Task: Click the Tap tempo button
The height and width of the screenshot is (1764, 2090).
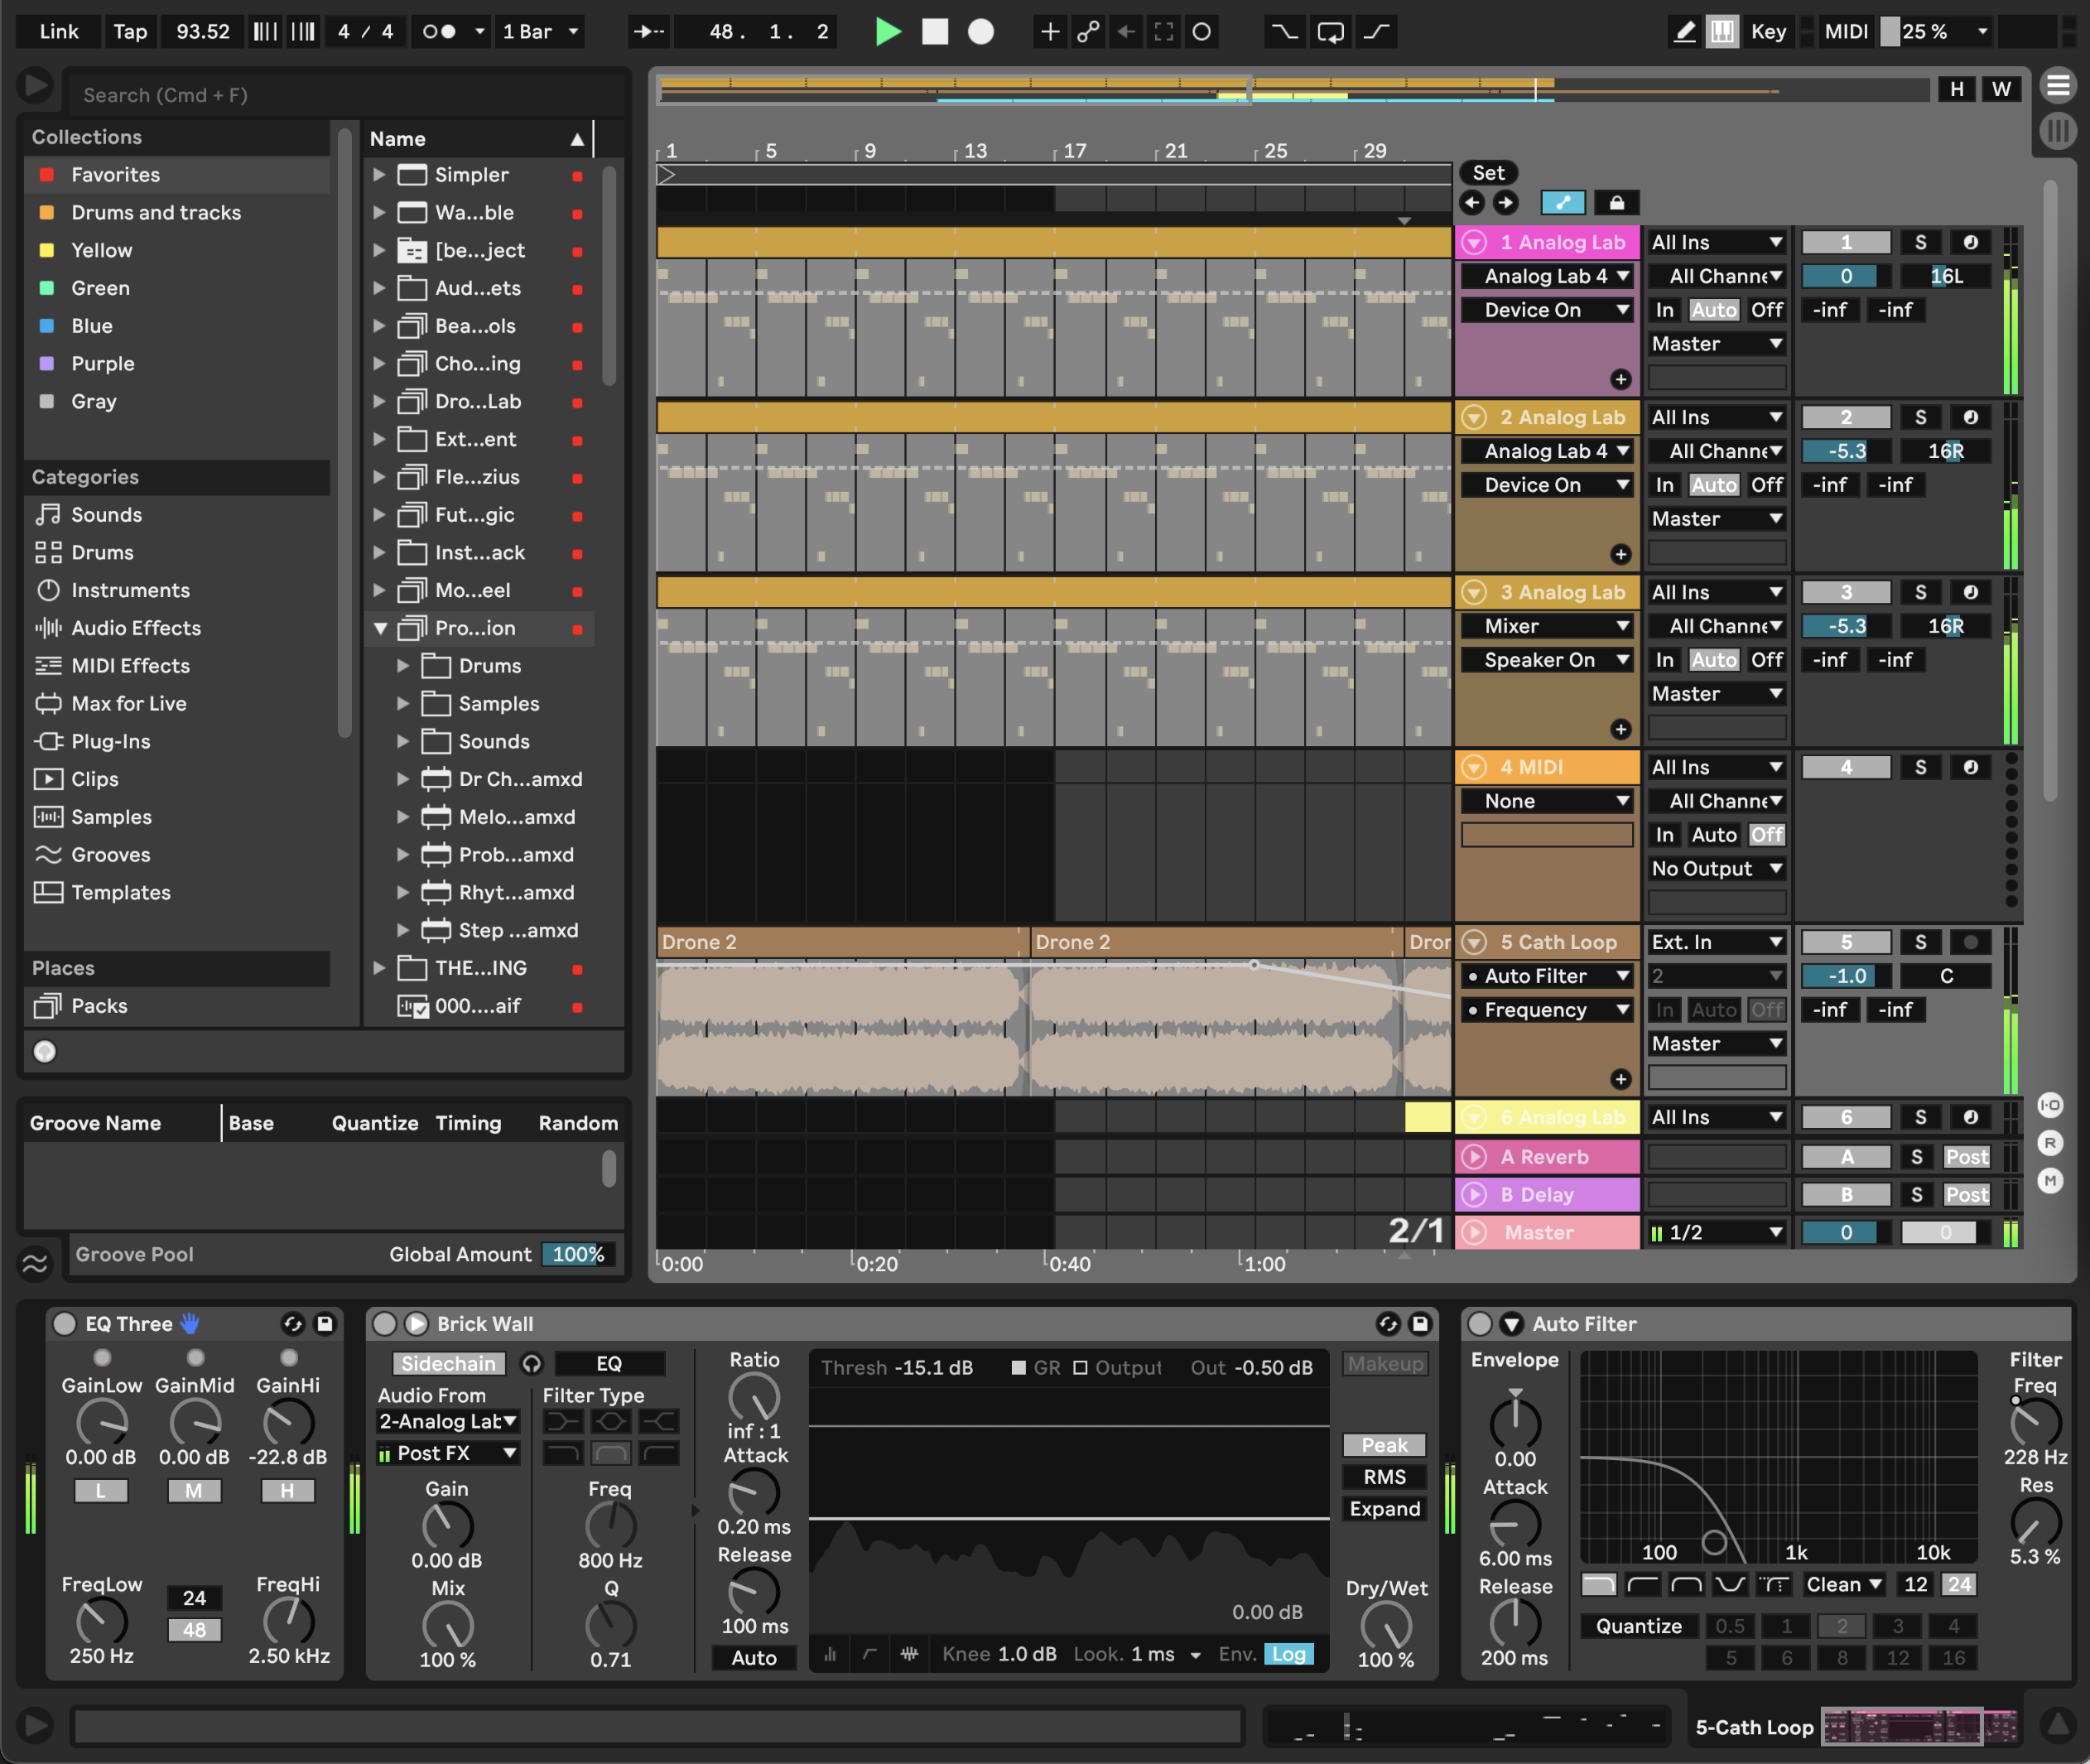Action: tap(130, 32)
